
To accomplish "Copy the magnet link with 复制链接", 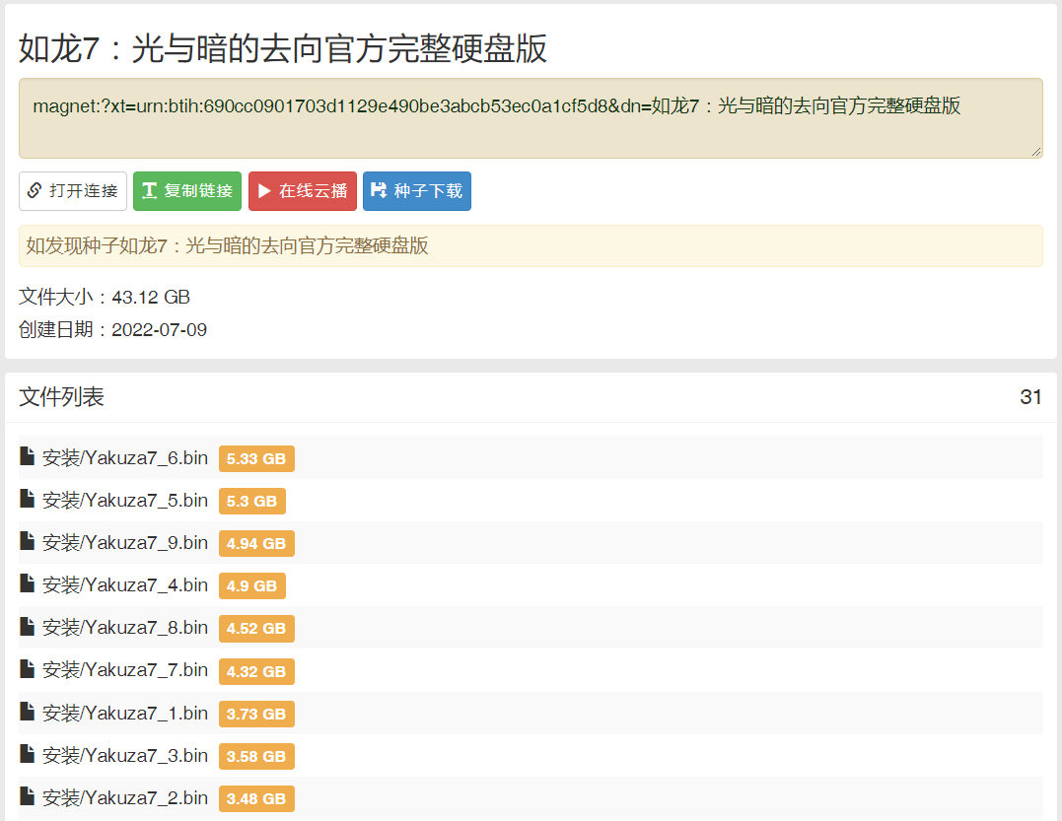I will point(187,191).
